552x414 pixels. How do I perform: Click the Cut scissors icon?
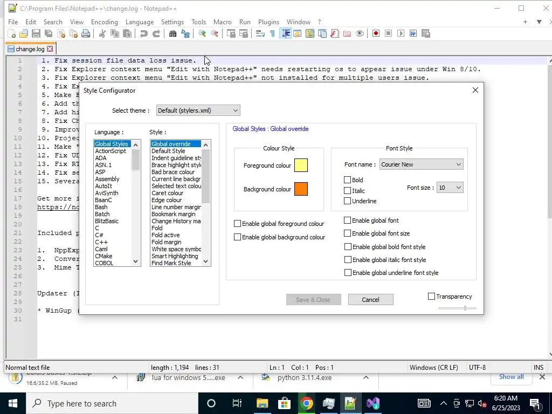pyautogui.click(x=102, y=33)
